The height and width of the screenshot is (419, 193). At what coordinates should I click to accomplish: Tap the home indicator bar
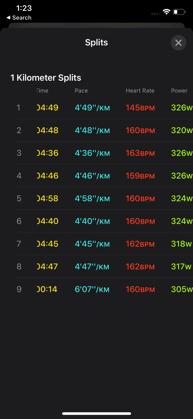tap(96, 413)
